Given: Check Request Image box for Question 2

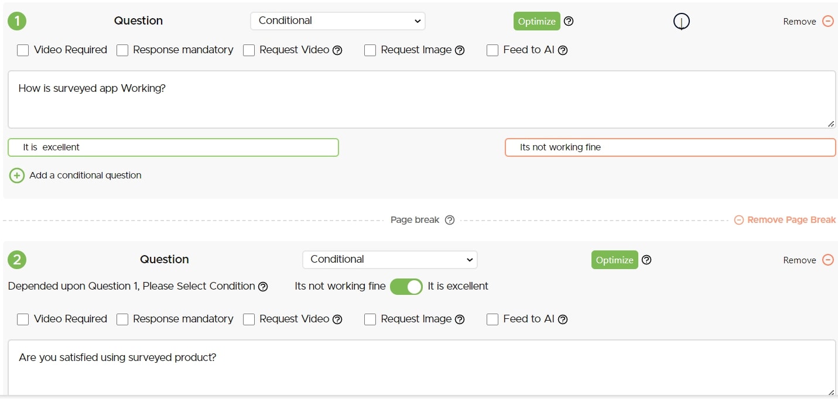Looking at the screenshot, I should point(370,319).
